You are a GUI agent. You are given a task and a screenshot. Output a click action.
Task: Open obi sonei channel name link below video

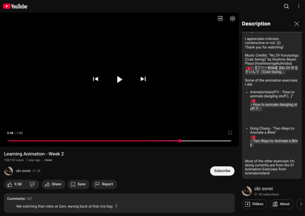point(23,171)
